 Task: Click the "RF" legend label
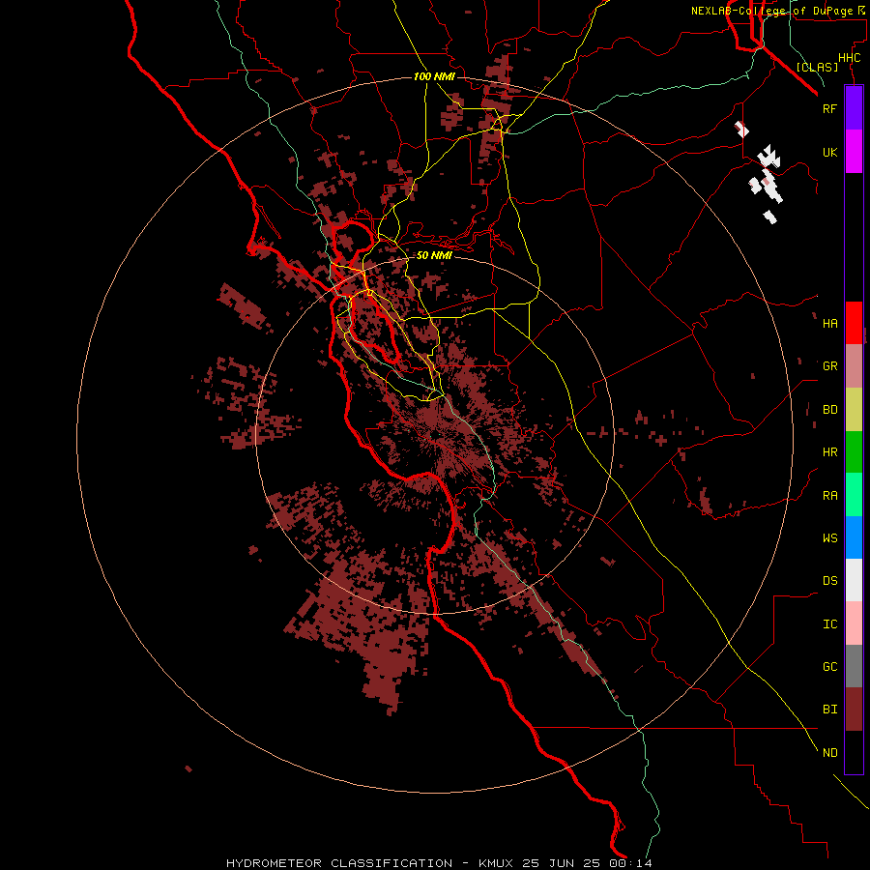pos(829,108)
